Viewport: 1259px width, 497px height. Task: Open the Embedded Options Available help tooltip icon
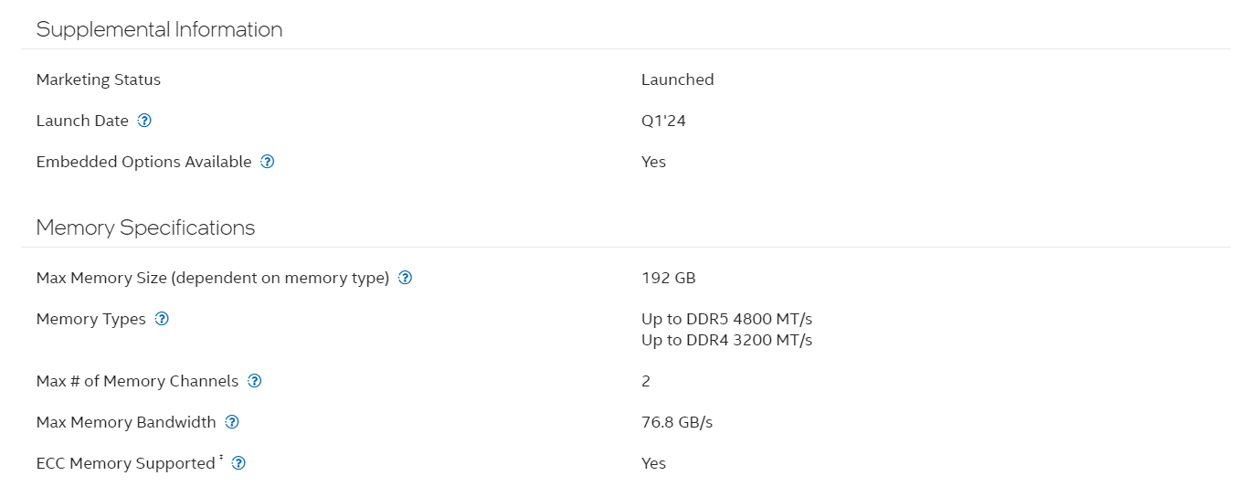267,162
